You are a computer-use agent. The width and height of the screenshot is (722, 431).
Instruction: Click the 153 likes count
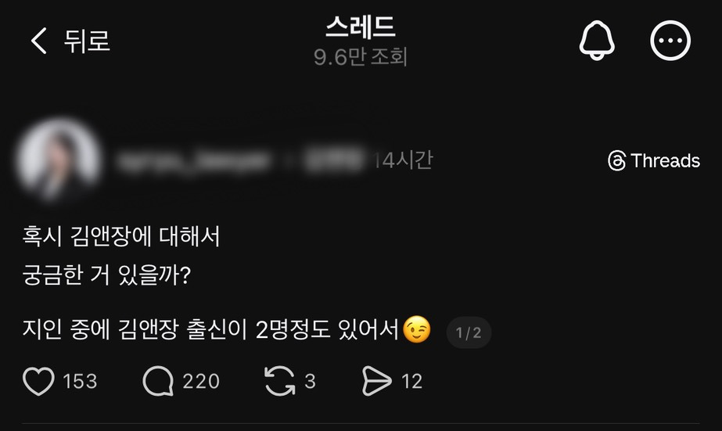(80, 381)
